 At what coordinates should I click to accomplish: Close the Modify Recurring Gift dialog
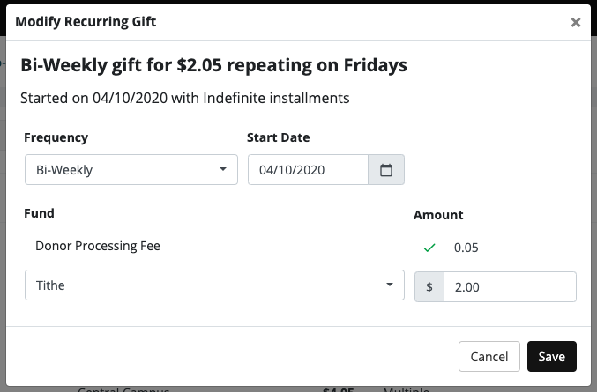[576, 22]
